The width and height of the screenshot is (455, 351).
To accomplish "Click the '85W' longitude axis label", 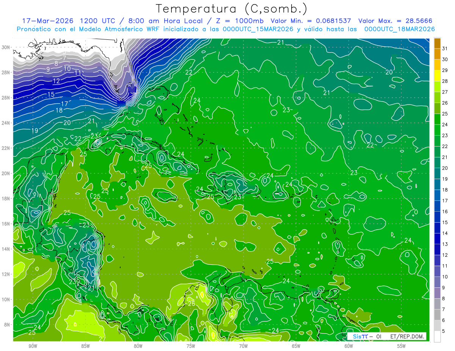I will 85,346.
